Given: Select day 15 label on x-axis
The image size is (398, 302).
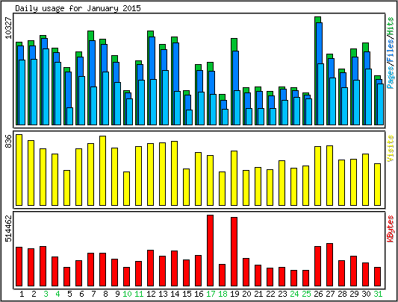Looking at the screenshot, I should (x=187, y=294).
